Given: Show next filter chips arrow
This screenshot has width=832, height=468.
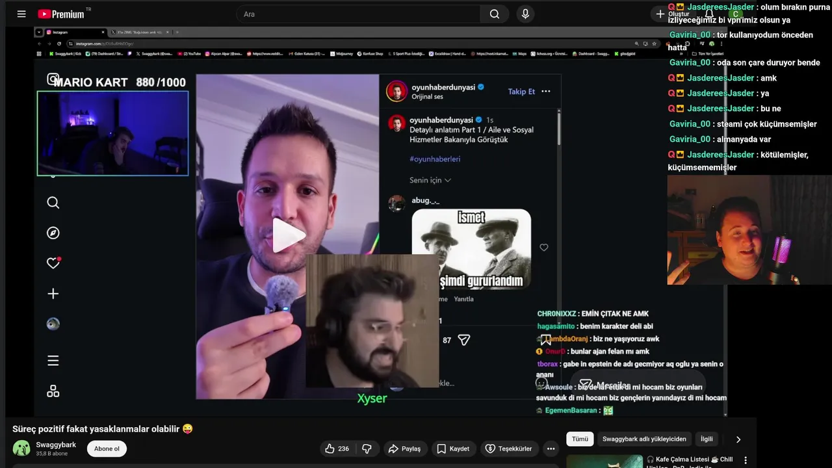Looking at the screenshot, I should click(x=738, y=439).
